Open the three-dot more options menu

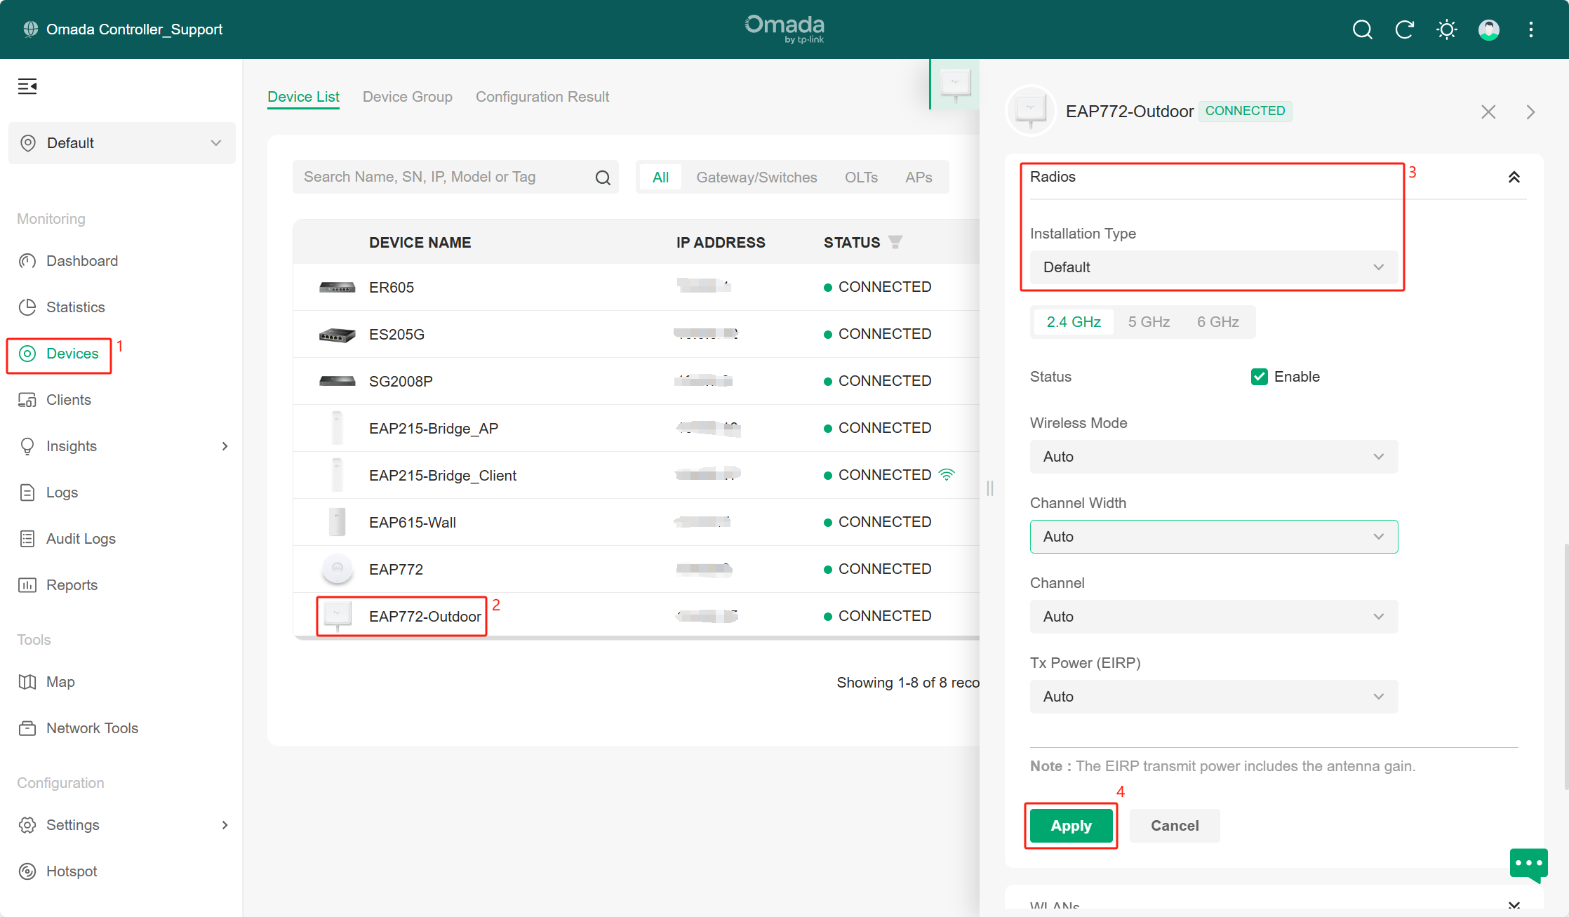tap(1530, 29)
